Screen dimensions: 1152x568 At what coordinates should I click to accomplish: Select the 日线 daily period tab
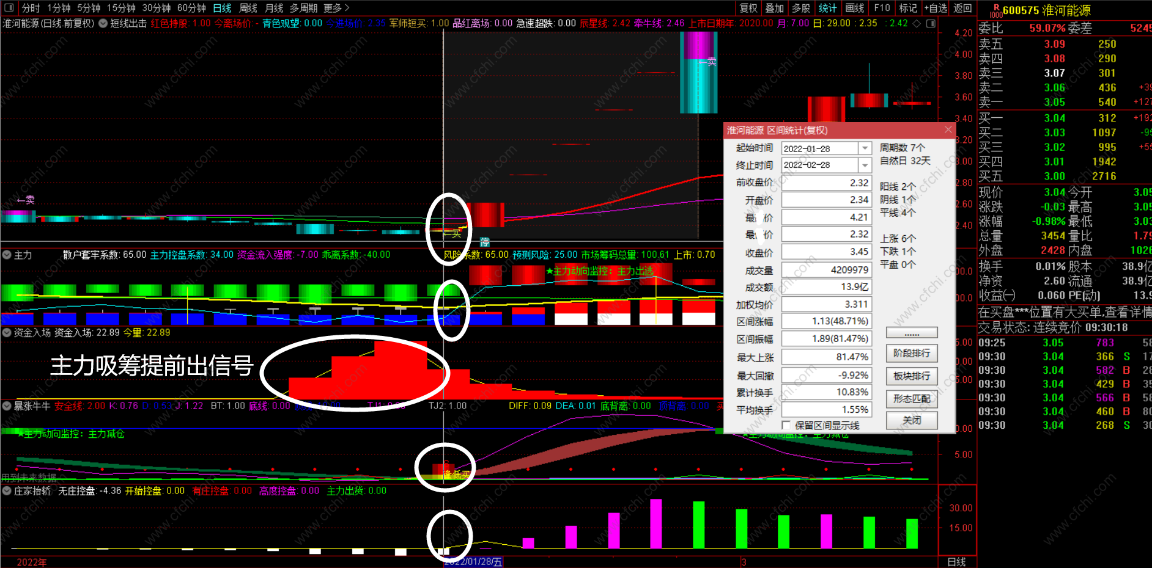pyautogui.click(x=222, y=8)
